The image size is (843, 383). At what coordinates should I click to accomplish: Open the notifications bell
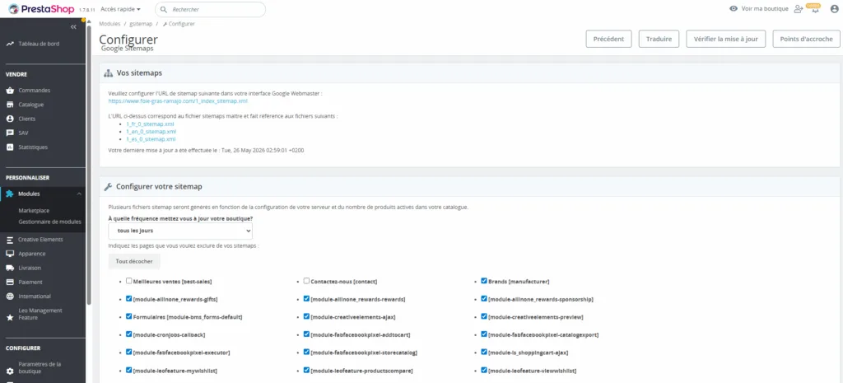(x=815, y=10)
